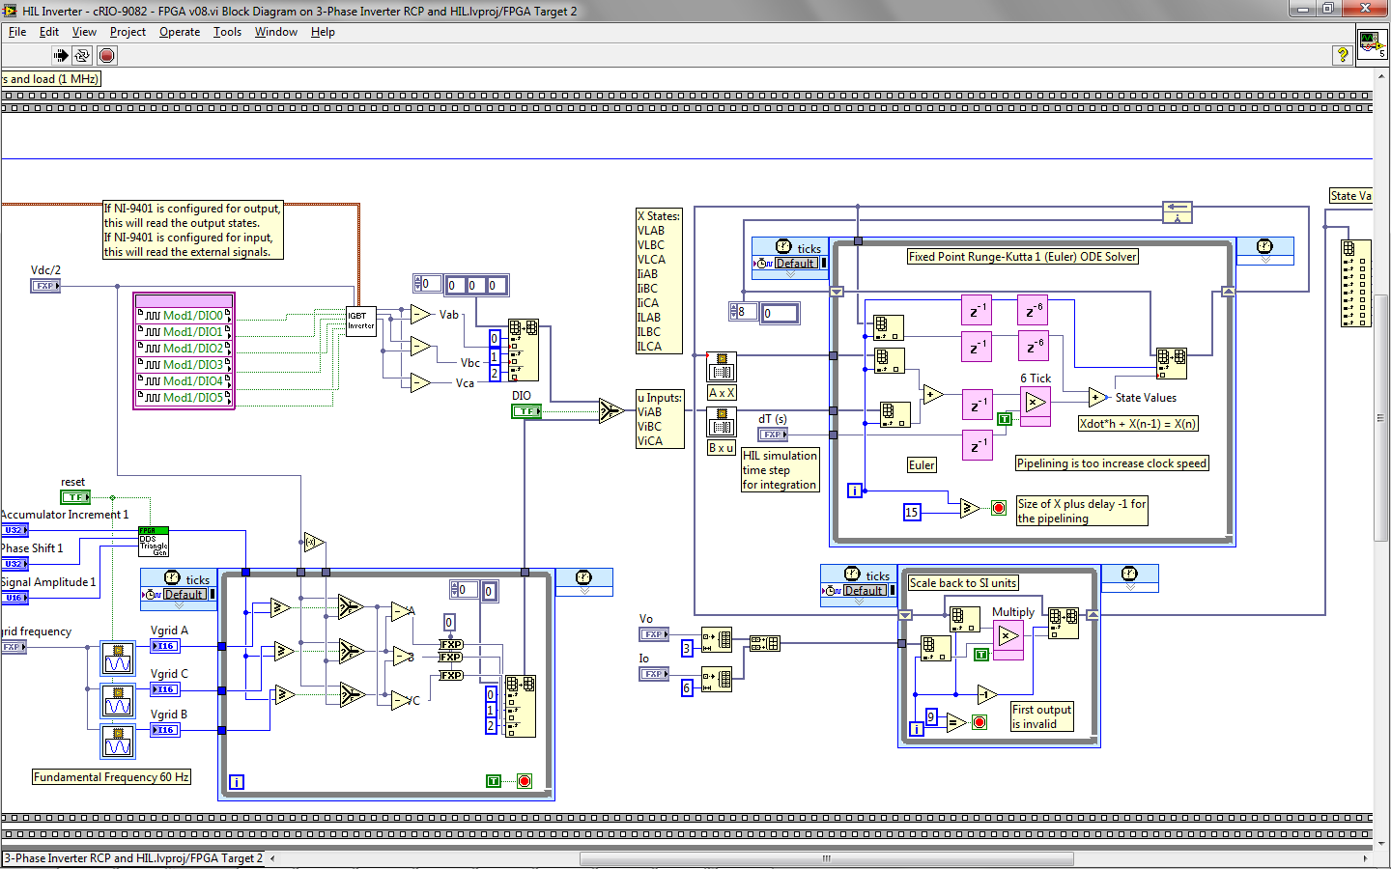The image size is (1391, 869).
Task: Select the State Values unbundle node at right
Action: pyautogui.click(x=1355, y=283)
